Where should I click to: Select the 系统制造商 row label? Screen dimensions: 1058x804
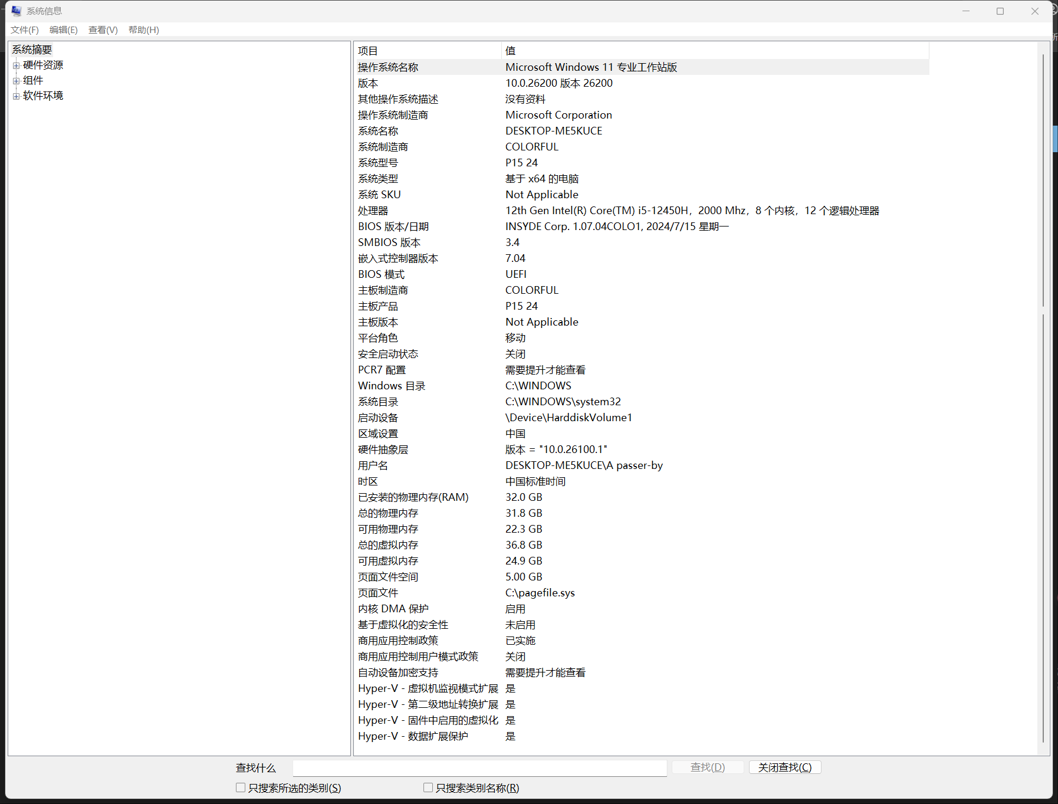point(383,147)
